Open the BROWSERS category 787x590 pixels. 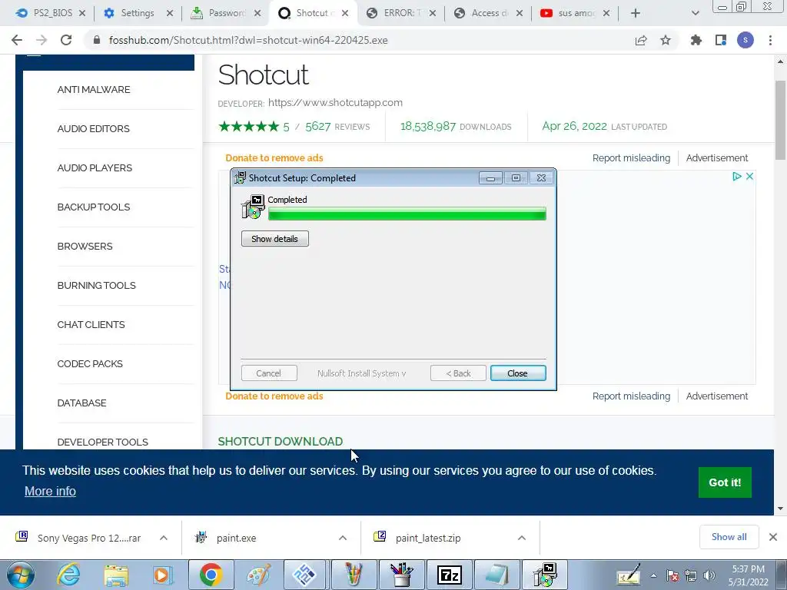pyautogui.click(x=85, y=247)
